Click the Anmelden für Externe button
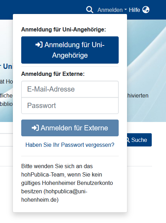166x223 pixels. 70,128
